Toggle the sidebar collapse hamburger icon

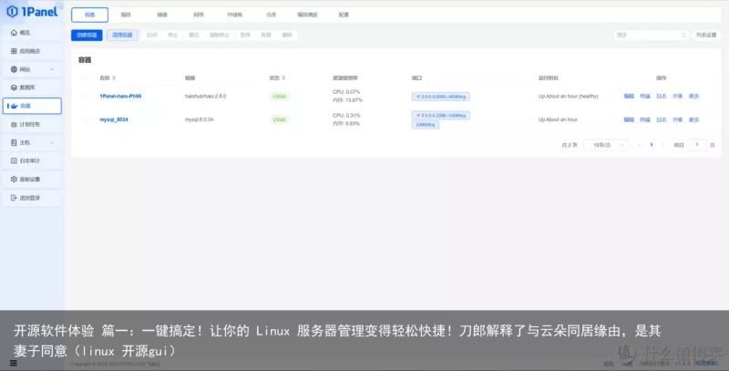(x=13, y=363)
